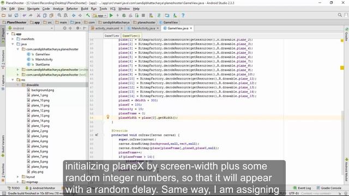Select plane_10.png in drawable folder
Image resolution: width=349 pixels, height=196 pixels.
[x=40, y=100]
